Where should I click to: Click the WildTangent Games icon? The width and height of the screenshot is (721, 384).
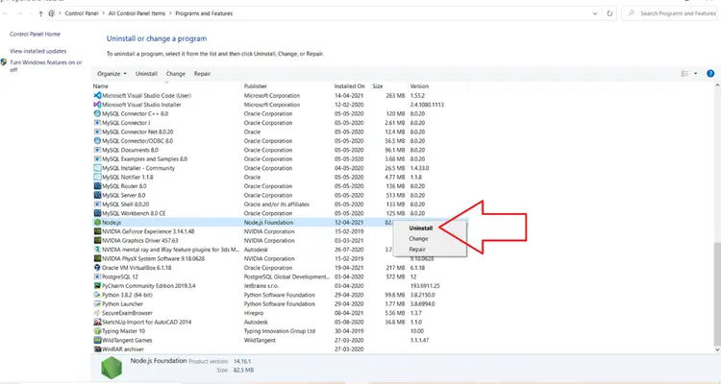coord(97,341)
